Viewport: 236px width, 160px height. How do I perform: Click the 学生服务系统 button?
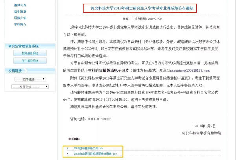pos(30,60)
